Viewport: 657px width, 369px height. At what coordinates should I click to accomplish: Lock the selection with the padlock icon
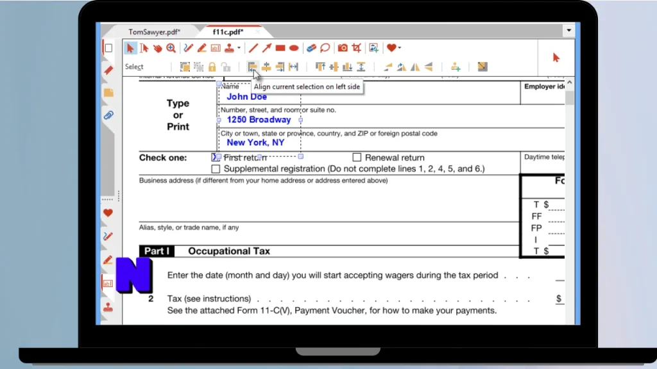click(212, 67)
